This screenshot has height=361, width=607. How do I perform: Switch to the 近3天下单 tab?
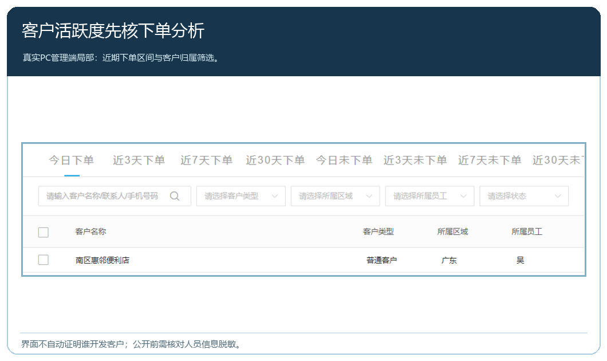[139, 160]
